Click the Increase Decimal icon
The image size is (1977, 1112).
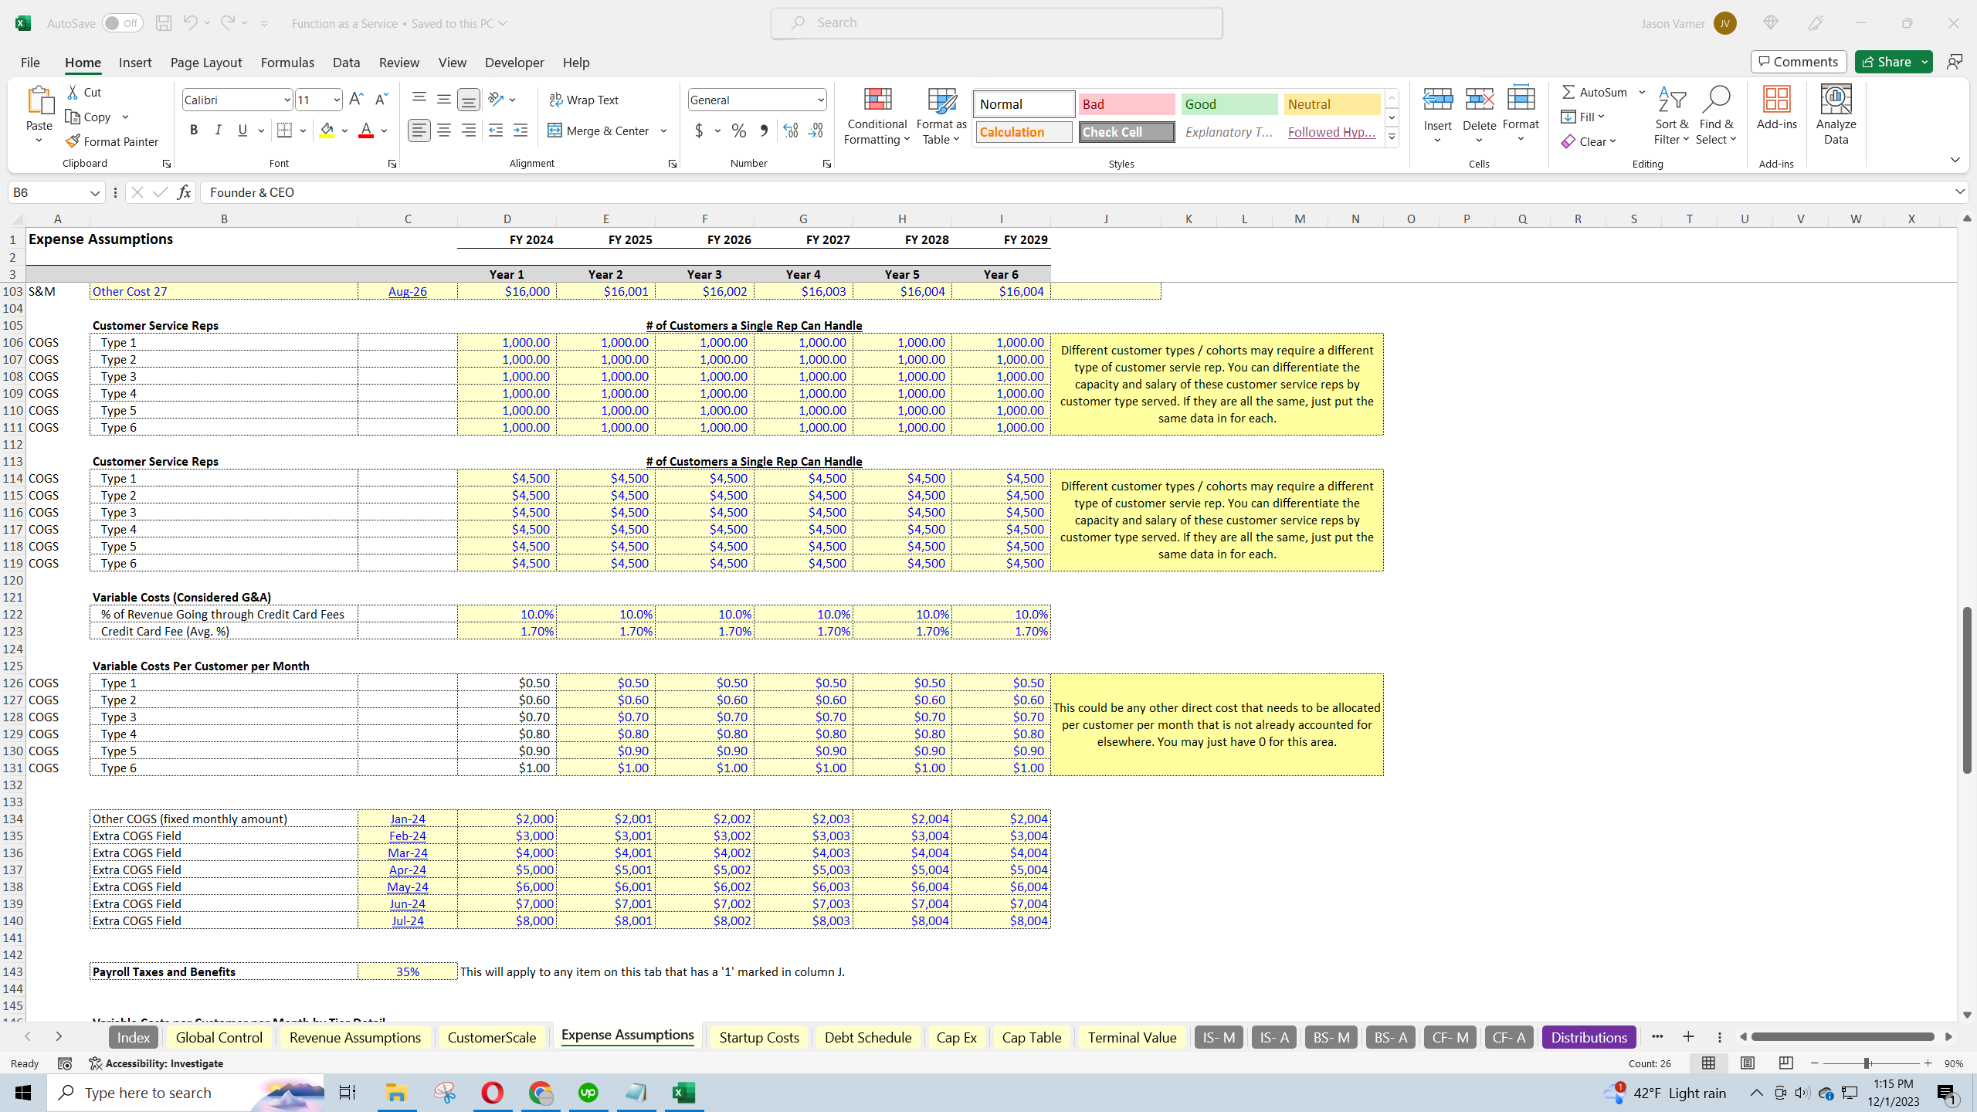pos(791,131)
